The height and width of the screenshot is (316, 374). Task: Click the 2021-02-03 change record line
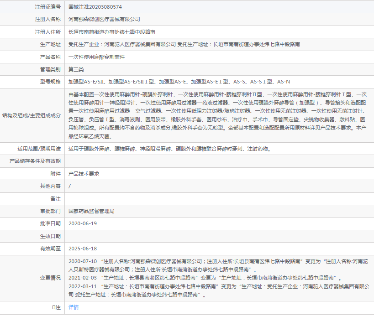pos(205,278)
